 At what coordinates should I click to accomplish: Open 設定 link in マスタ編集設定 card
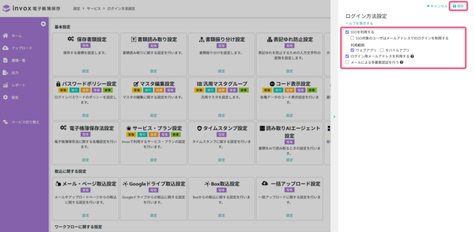pyautogui.click(x=153, y=115)
